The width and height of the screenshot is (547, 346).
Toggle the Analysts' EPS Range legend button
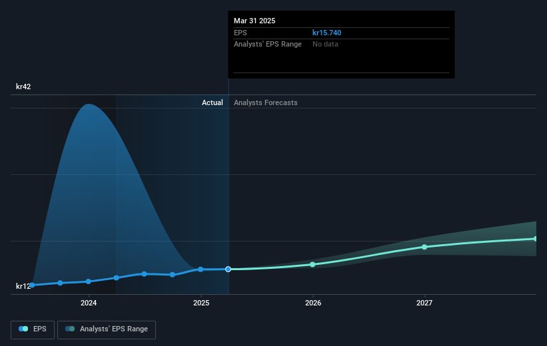click(x=107, y=329)
